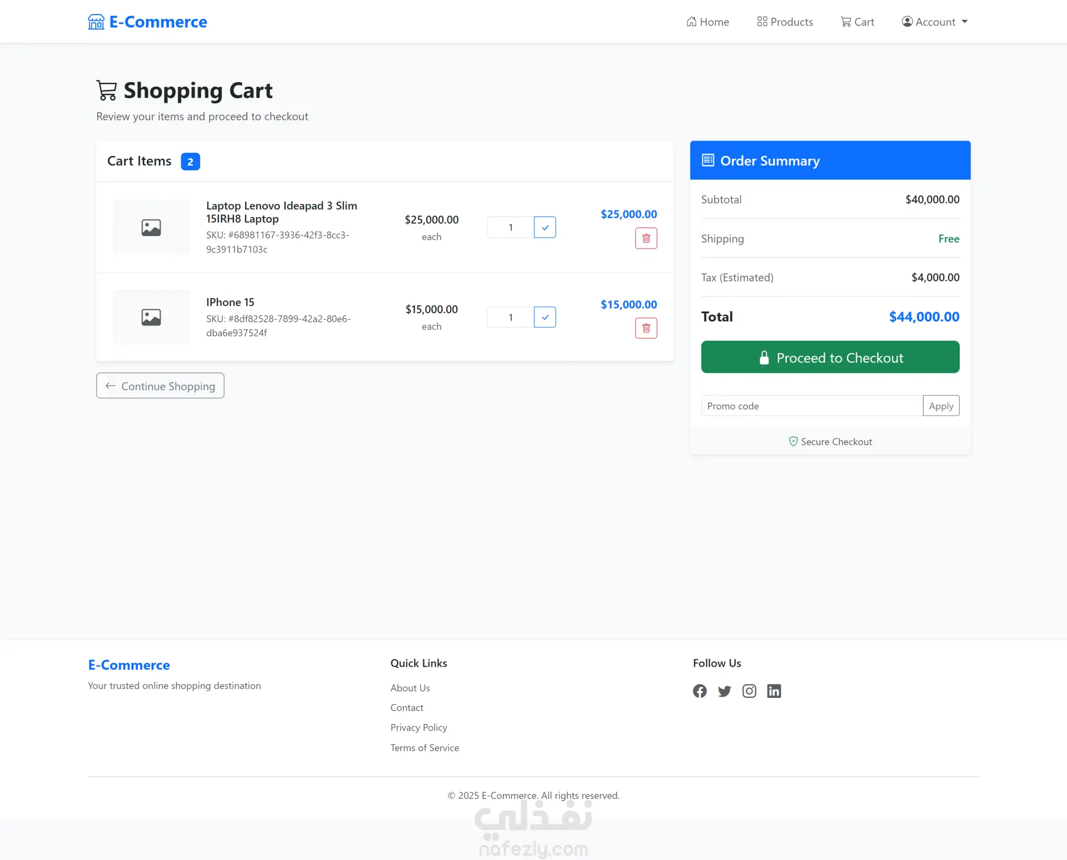The height and width of the screenshot is (860, 1067).
Task: Open the Twitter profile icon
Action: (x=724, y=691)
